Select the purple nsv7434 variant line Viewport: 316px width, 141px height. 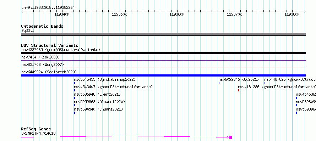[x=163, y=60]
